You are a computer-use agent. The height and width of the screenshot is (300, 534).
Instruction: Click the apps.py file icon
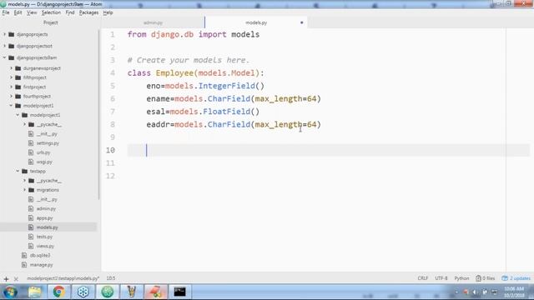click(31, 218)
